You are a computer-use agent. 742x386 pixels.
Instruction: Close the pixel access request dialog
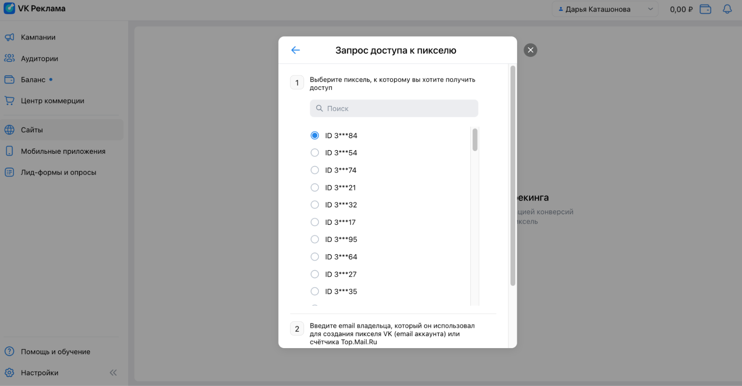tap(530, 50)
